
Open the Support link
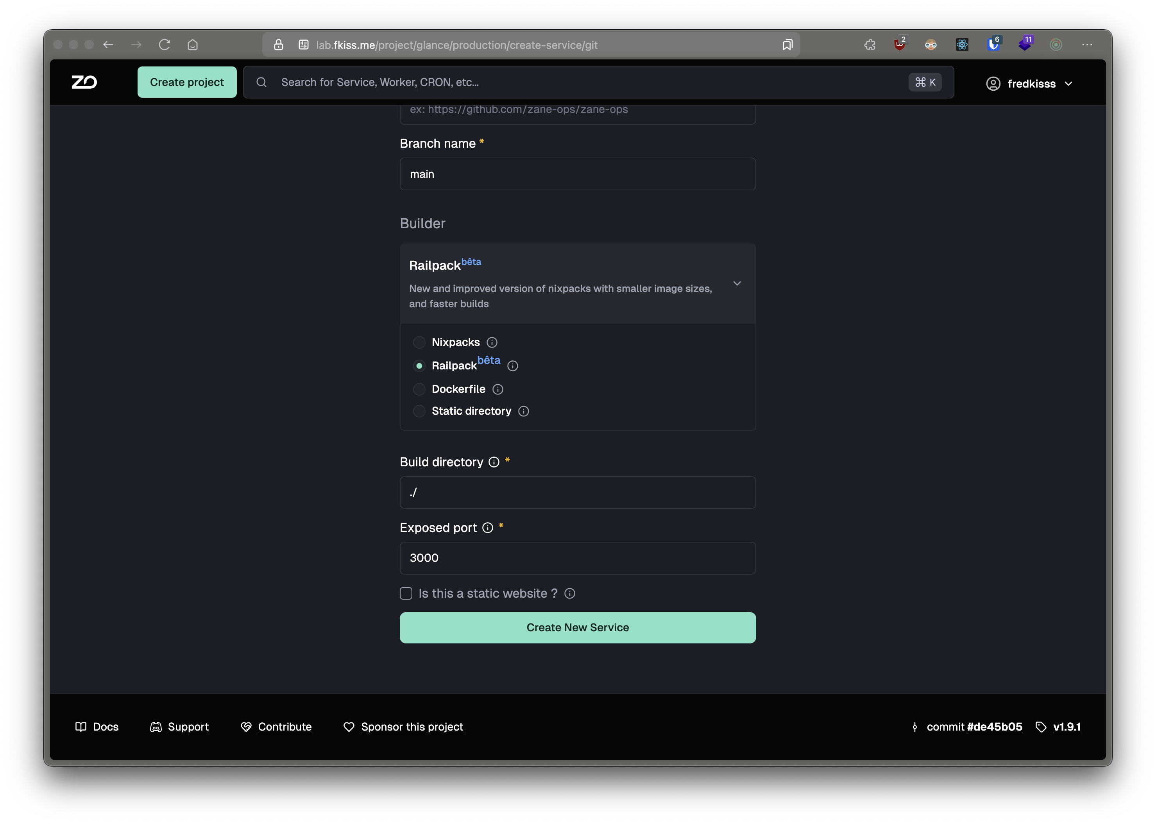[x=188, y=727]
